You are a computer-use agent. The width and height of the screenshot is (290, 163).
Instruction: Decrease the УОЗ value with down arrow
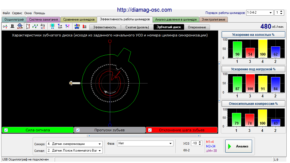(200, 144)
